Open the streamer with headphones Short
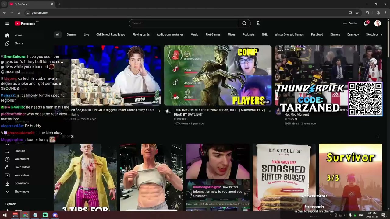390x219 pixels. (x=218, y=177)
